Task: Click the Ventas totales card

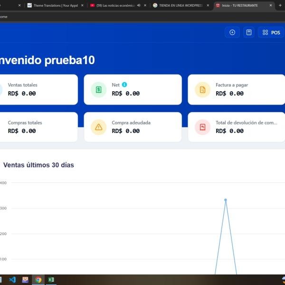Action: 38,89
